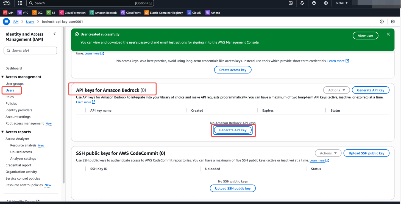Viewport: 401px width, 204px height.
Task: Click Generate API Key in Bedrock section header
Action: click(371, 90)
